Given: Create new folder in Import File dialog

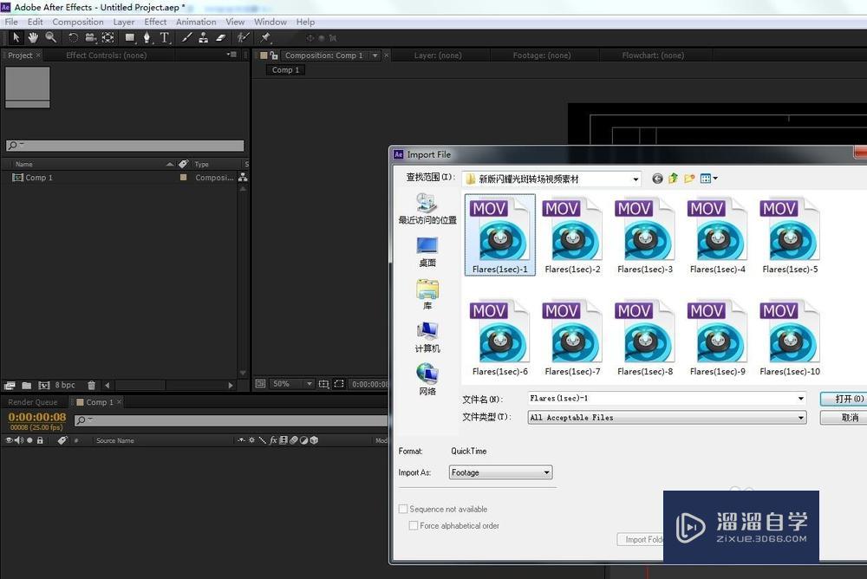Looking at the screenshot, I should pyautogui.click(x=689, y=179).
